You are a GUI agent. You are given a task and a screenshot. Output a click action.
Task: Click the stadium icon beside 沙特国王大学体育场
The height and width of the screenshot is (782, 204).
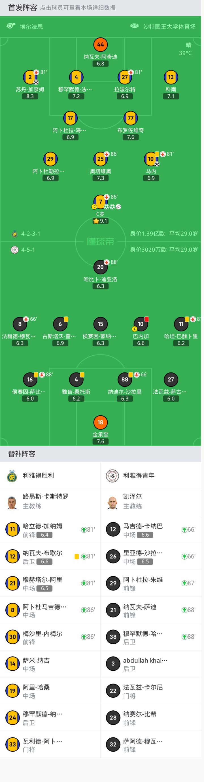point(135,26)
